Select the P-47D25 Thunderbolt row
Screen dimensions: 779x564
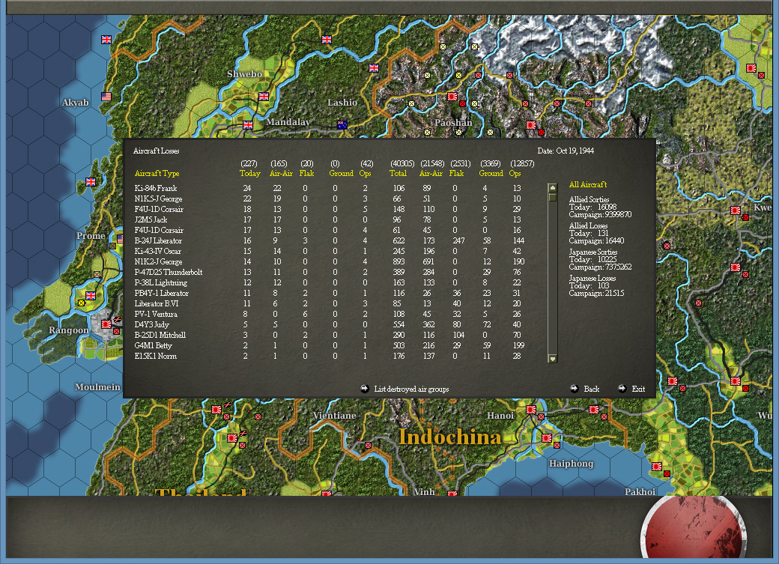point(328,272)
